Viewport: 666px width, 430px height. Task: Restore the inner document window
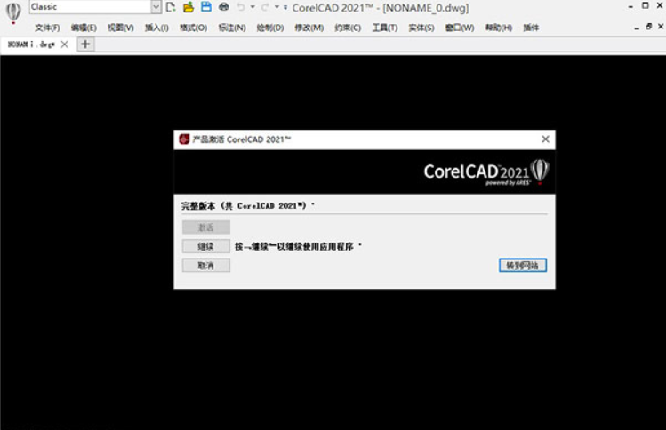[x=648, y=27]
